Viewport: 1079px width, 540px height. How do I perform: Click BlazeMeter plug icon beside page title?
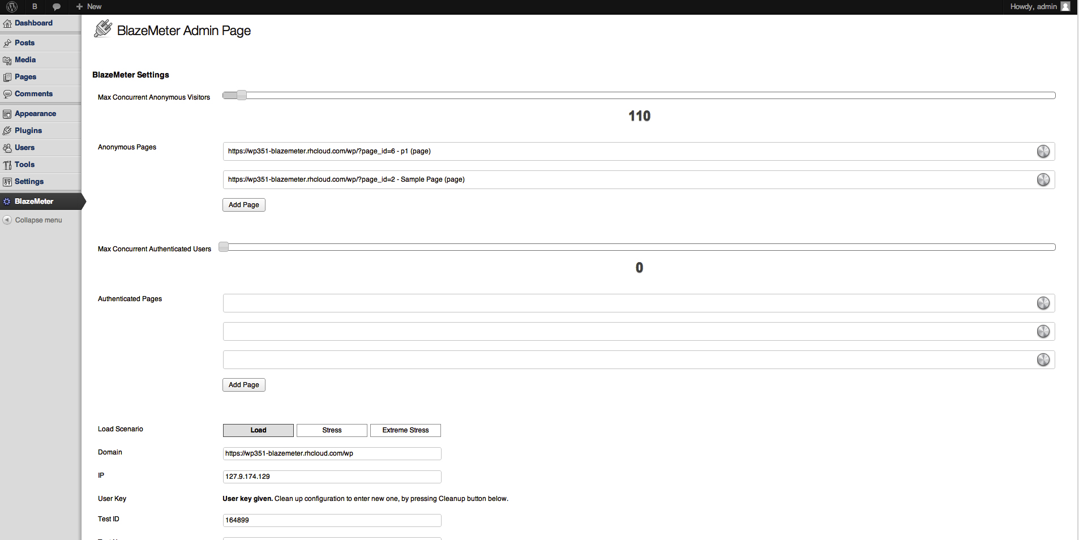(103, 28)
